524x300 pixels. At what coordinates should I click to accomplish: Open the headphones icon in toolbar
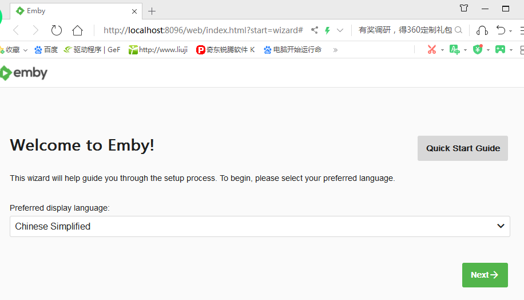coord(482,30)
